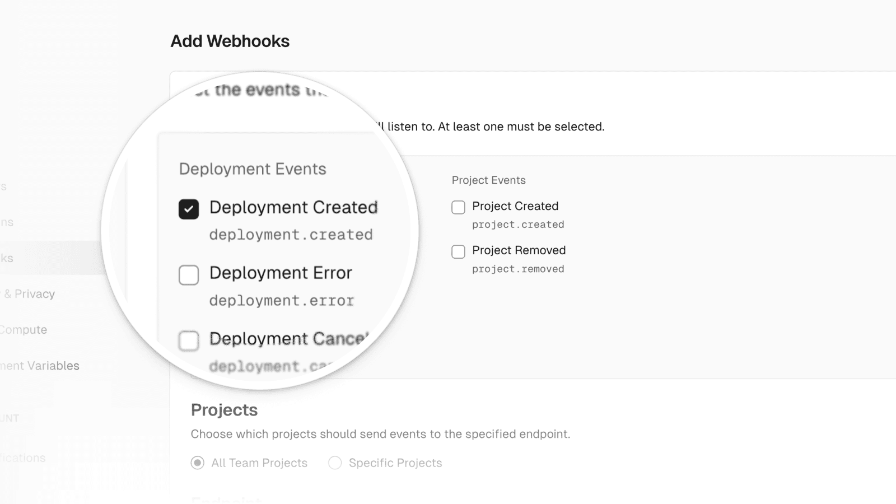This screenshot has width=896, height=504.
Task: Open Environment Variables in the sidebar
Action: click(40, 366)
